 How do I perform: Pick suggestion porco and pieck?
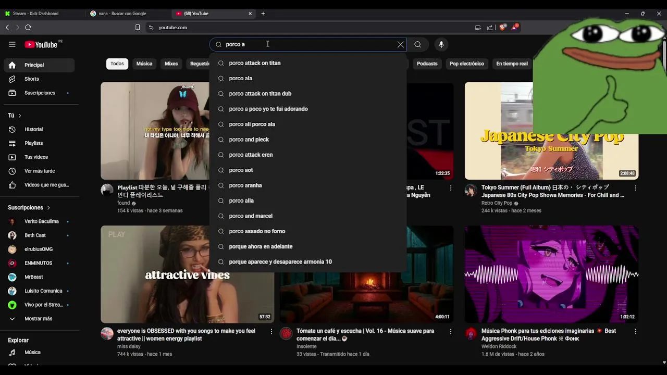click(x=308, y=140)
